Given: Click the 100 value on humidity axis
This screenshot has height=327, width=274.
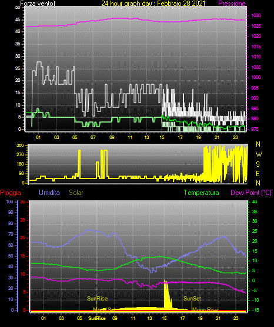Looking at the screenshot, I should pyautogui.click(x=9, y=202).
